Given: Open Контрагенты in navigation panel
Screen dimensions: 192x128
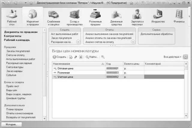Looking at the screenshot, I should (x=13, y=36).
